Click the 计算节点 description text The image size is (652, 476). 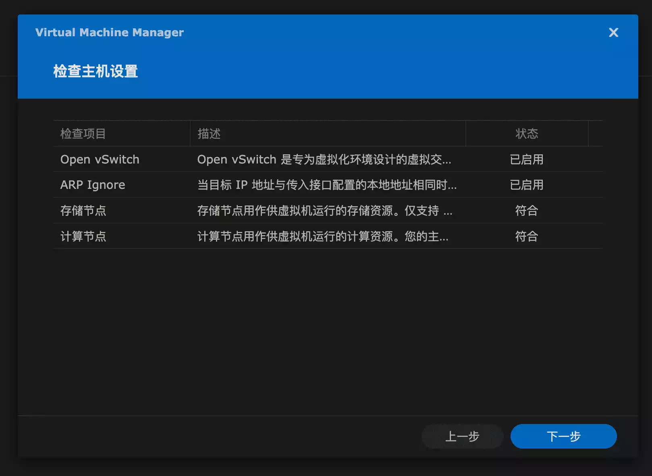click(x=322, y=236)
